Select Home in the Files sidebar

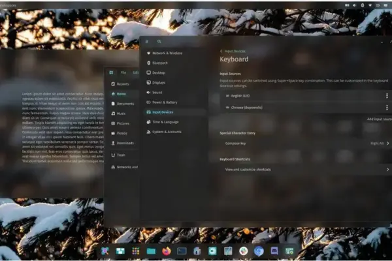click(123, 94)
